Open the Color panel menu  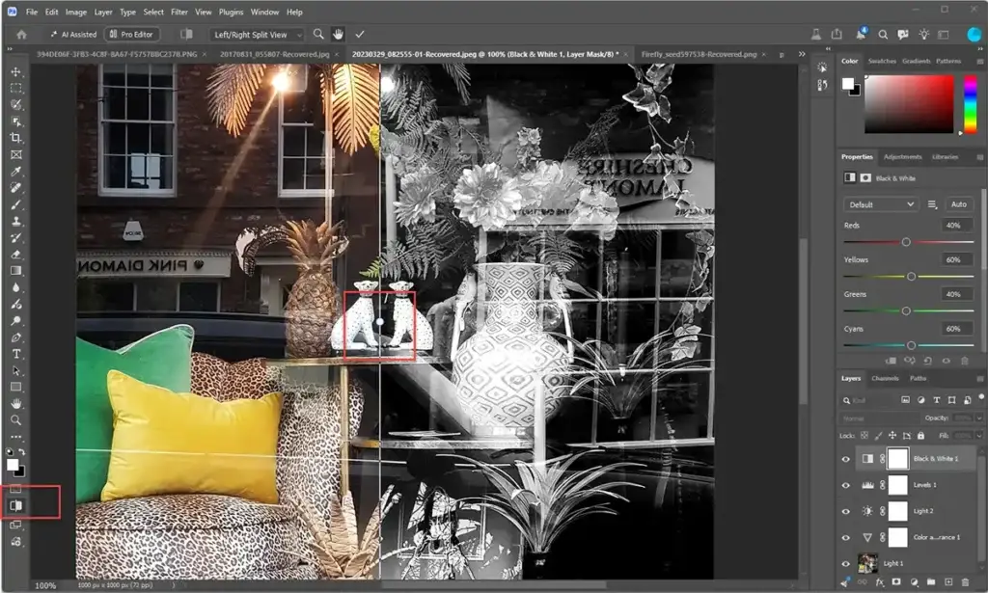(980, 62)
